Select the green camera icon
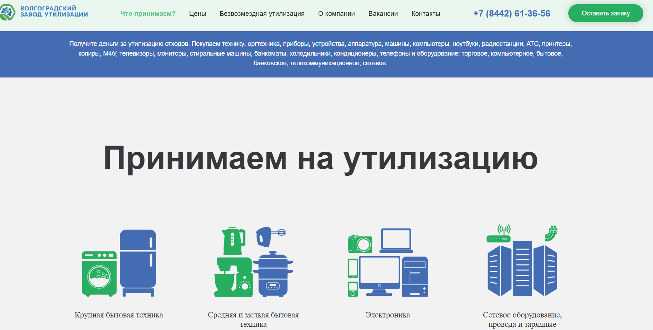 point(360,244)
